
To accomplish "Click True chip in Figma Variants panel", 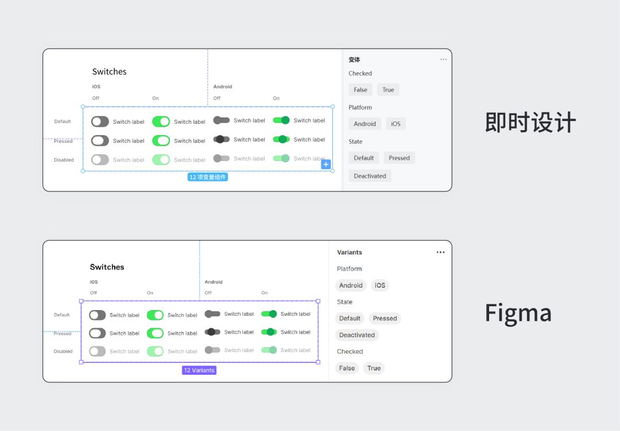I will coord(374,369).
